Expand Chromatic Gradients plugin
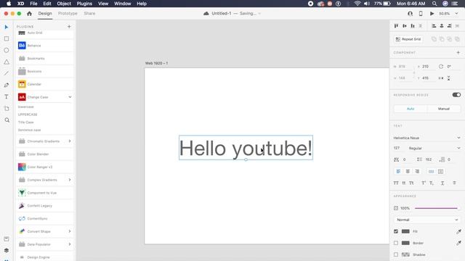 [70, 141]
